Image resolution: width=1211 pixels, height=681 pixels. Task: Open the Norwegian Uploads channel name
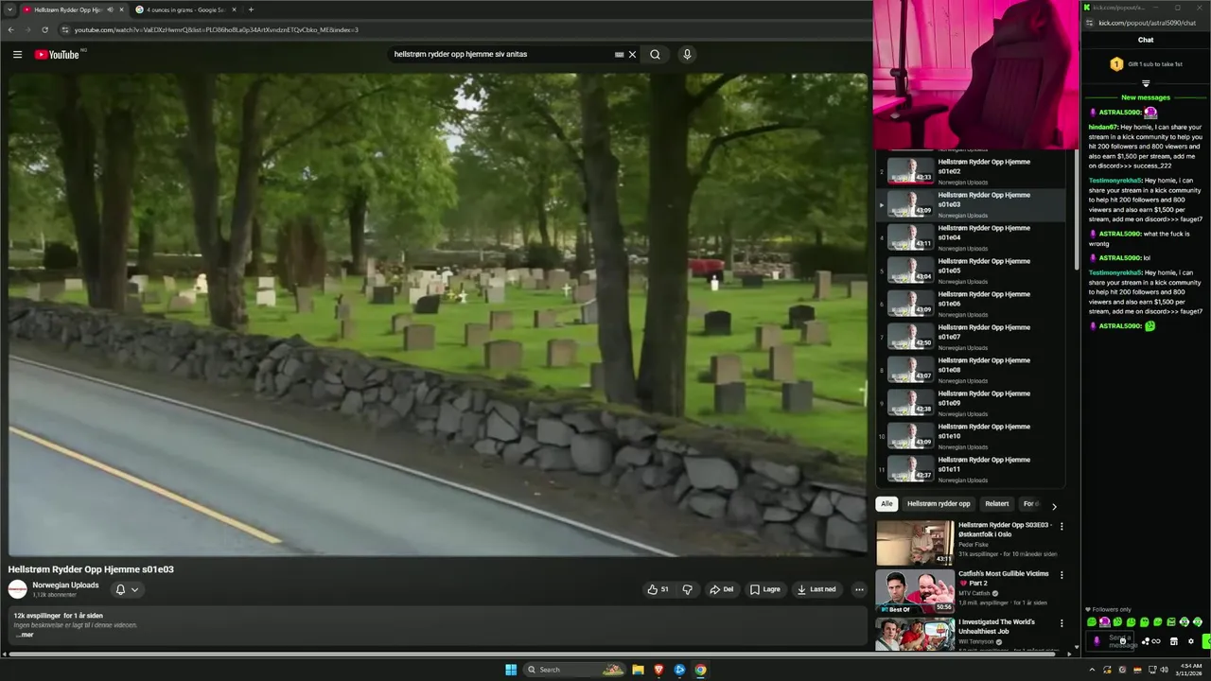(x=65, y=585)
